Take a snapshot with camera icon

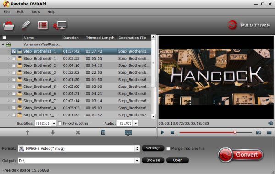(x=258, y=132)
